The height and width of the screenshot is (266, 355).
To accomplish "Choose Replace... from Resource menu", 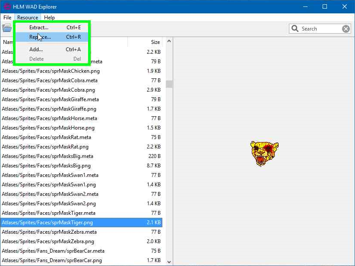I will (x=52, y=37).
